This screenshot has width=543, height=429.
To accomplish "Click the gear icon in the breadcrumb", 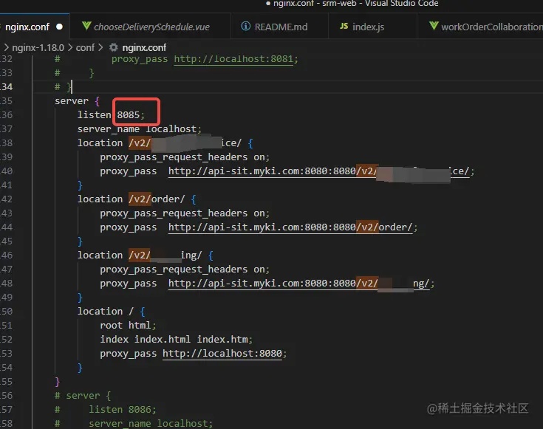I will coord(114,47).
